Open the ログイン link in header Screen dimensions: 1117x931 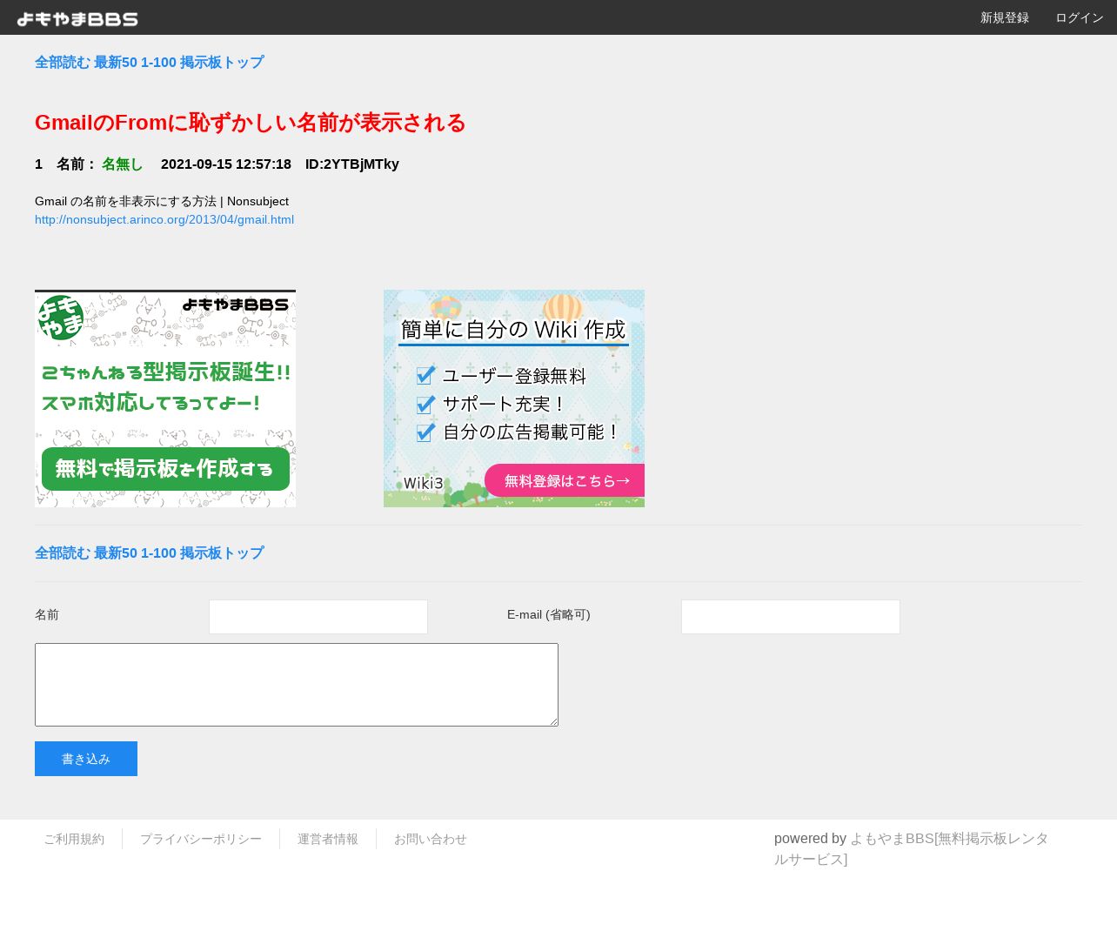(1079, 18)
